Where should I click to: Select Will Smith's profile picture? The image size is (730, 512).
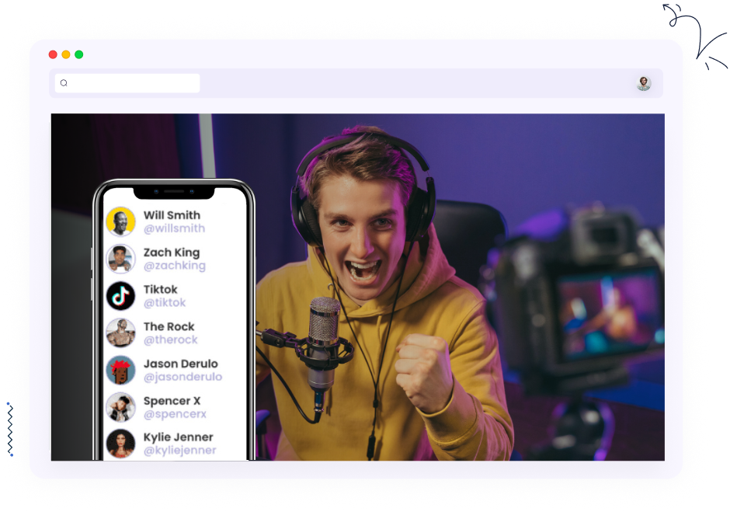pos(121,221)
